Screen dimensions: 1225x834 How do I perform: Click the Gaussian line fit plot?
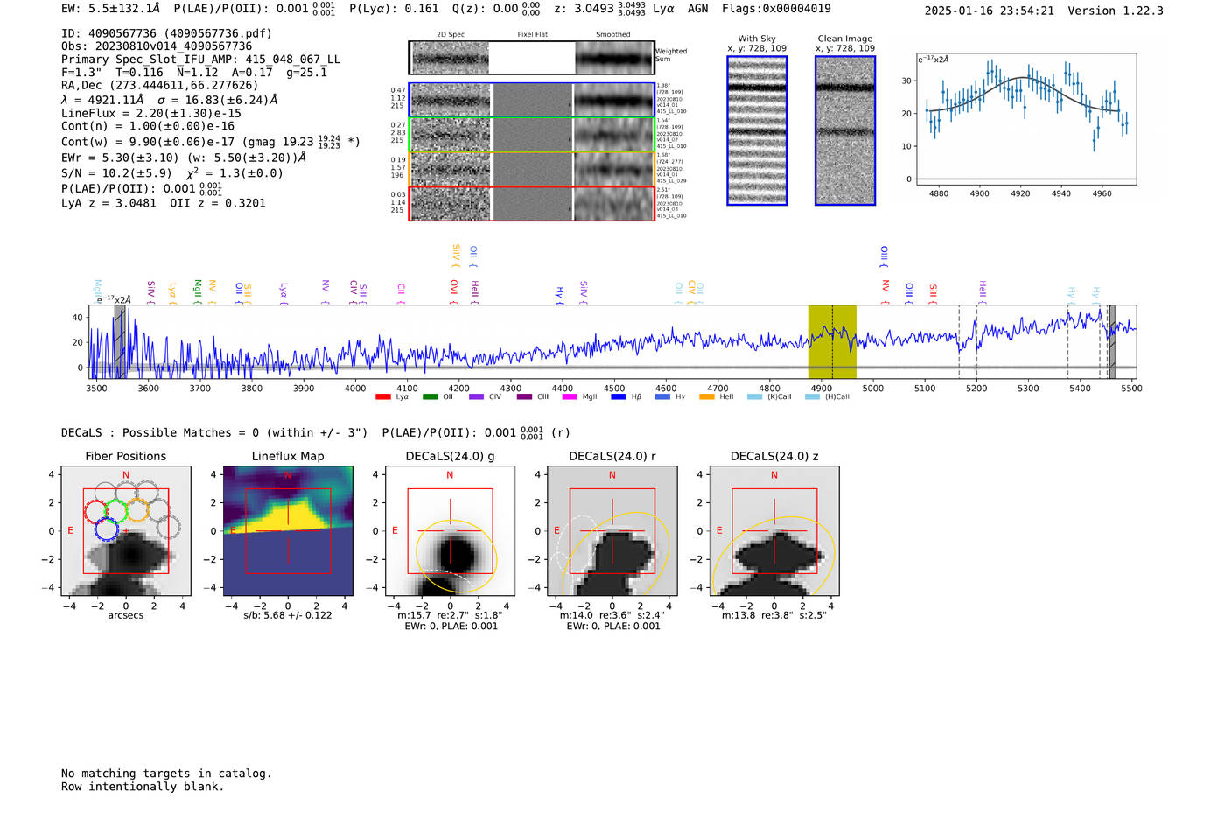coord(1025,119)
